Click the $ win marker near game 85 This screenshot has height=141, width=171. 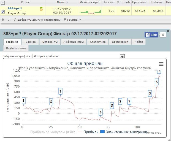point(120,102)
